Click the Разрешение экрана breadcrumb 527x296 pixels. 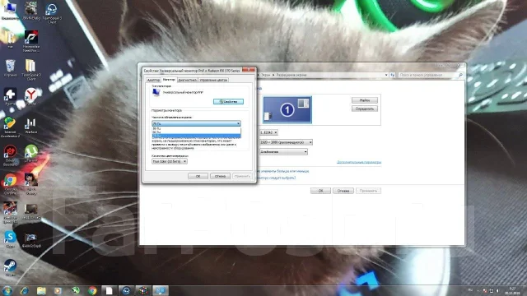[291, 75]
